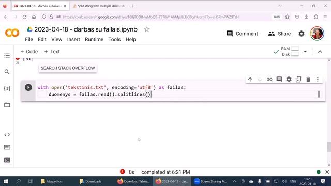Star the notebook

[x=147, y=29]
